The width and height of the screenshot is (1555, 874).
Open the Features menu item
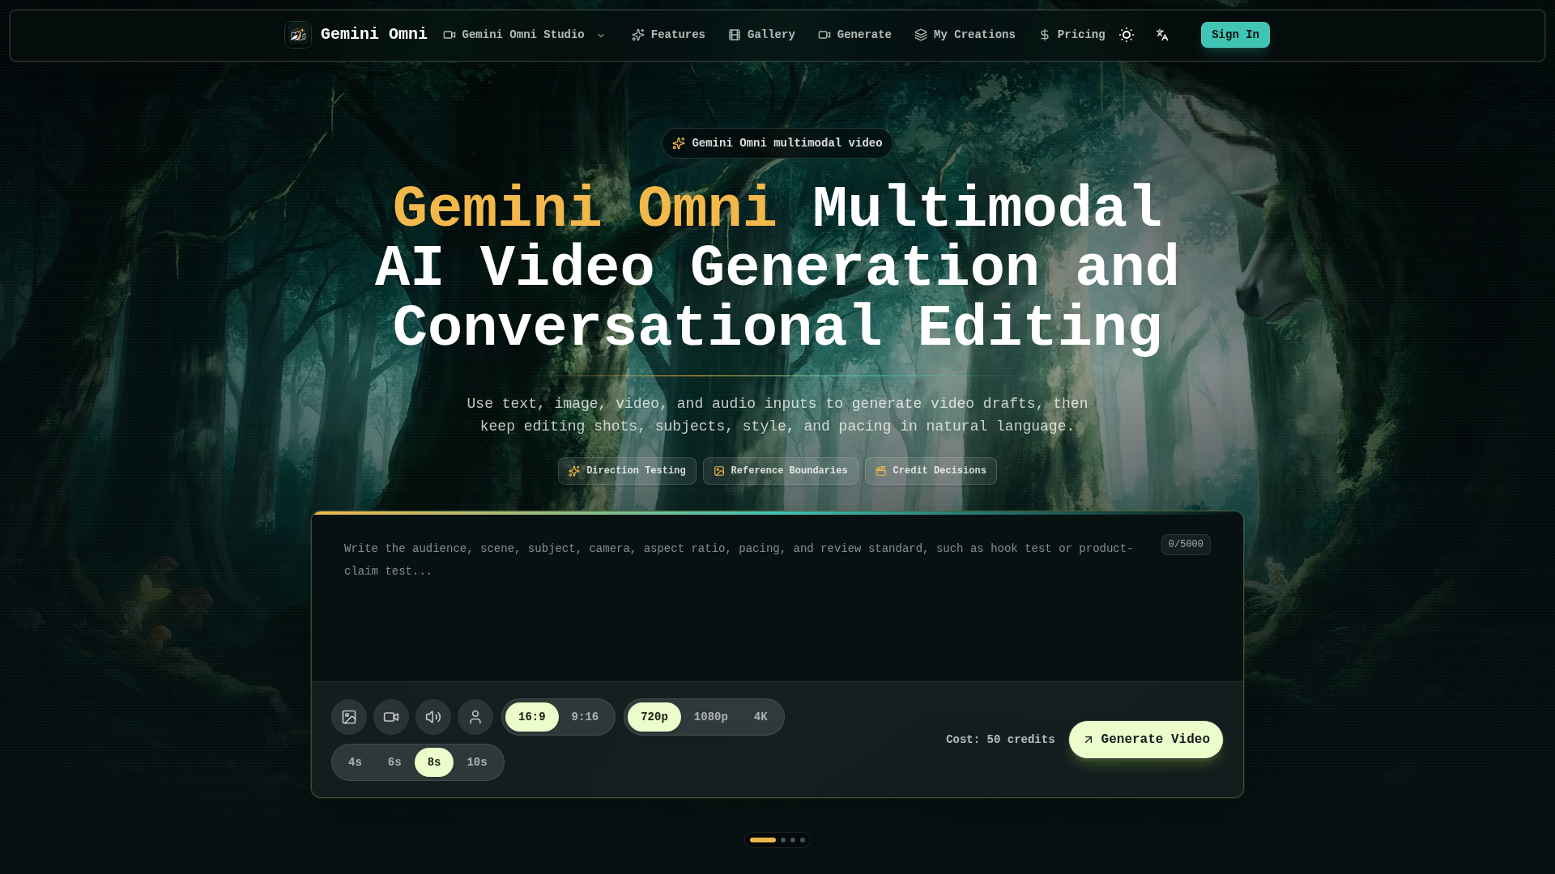pos(668,35)
